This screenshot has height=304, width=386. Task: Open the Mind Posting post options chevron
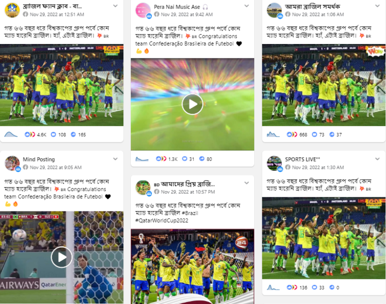[x=115, y=159]
